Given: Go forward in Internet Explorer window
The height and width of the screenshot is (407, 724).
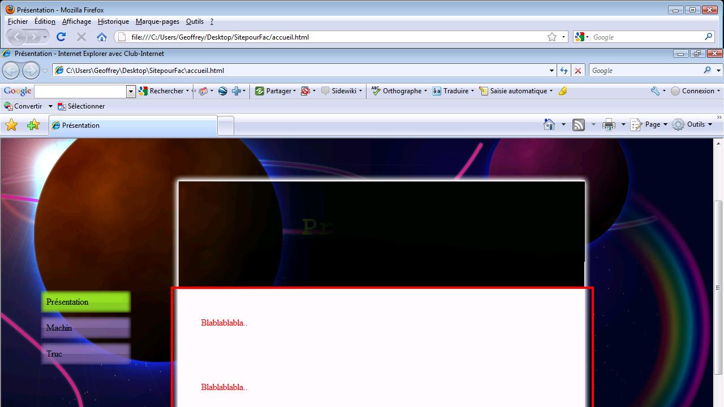Looking at the screenshot, I should tap(31, 71).
